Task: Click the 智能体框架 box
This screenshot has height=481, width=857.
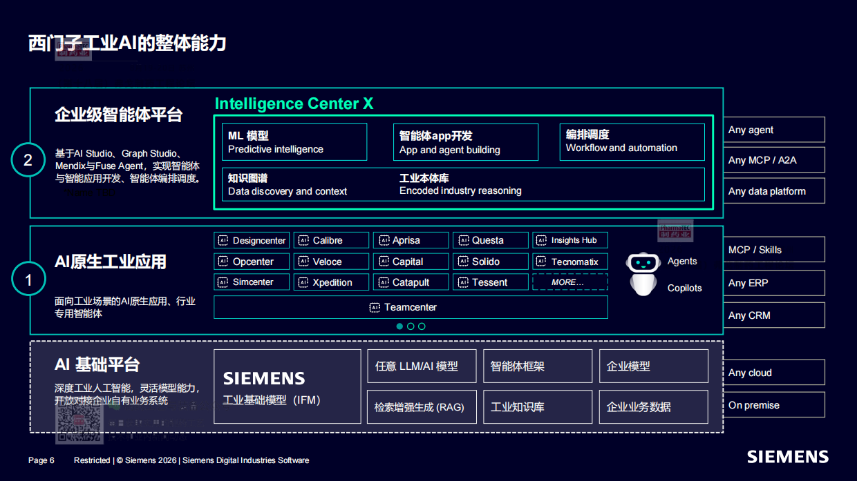Action: pyautogui.click(x=537, y=366)
